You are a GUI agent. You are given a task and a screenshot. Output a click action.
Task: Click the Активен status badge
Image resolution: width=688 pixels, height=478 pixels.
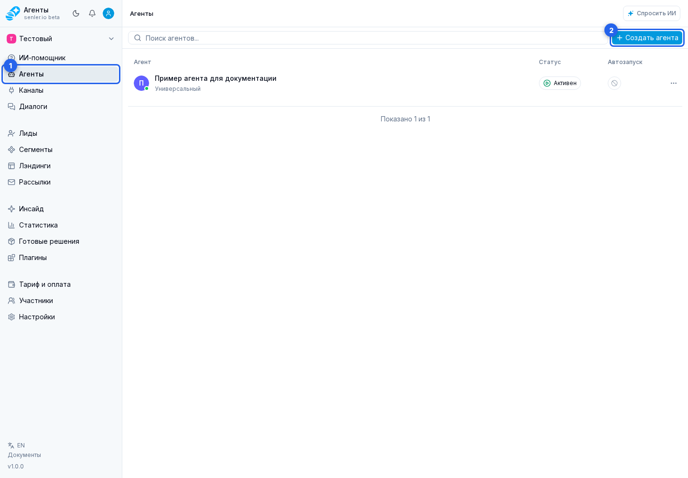pos(560,83)
